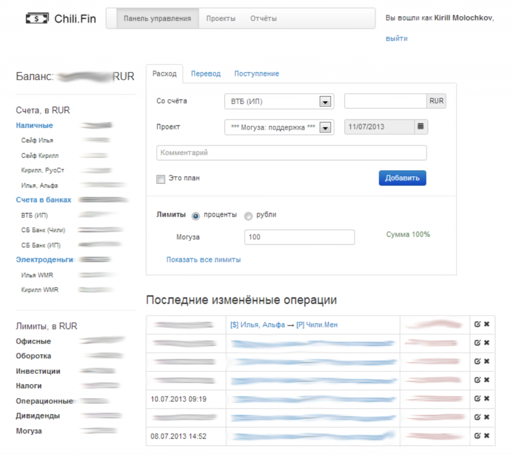Open the Проект dropdown showing Могуза: поддержка

[x=279, y=127]
